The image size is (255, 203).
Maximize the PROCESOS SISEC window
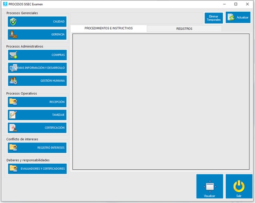[x=235, y=4]
